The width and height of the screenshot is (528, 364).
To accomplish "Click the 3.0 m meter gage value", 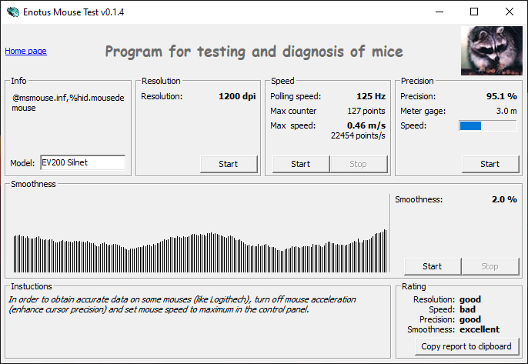I will pos(506,111).
